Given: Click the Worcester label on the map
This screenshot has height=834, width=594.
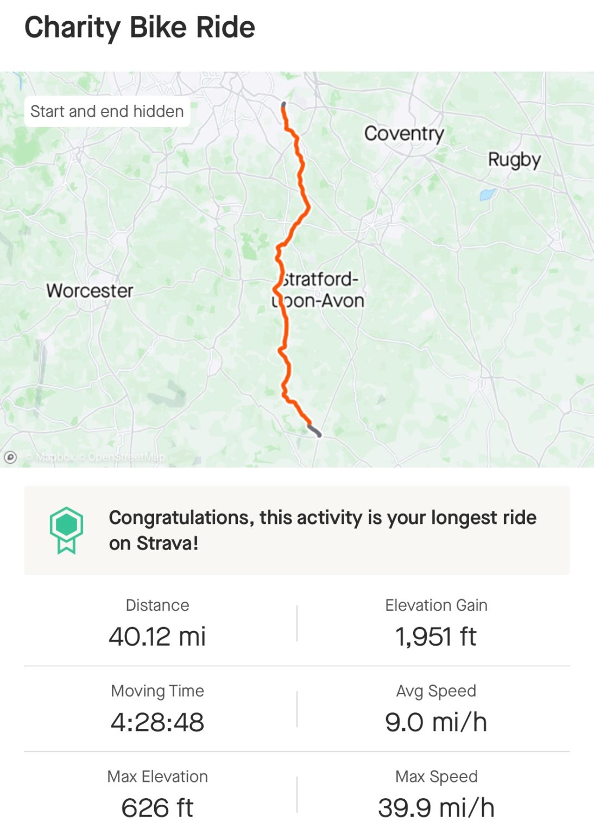Looking at the screenshot, I should click(x=90, y=290).
